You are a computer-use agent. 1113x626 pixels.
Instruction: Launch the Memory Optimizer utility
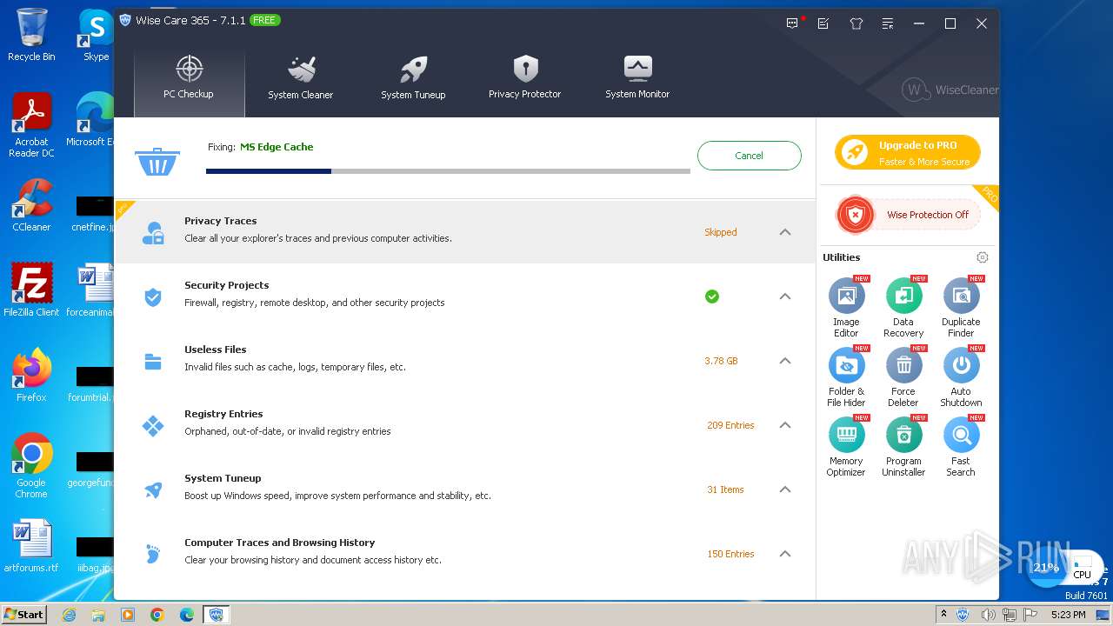[846, 446]
